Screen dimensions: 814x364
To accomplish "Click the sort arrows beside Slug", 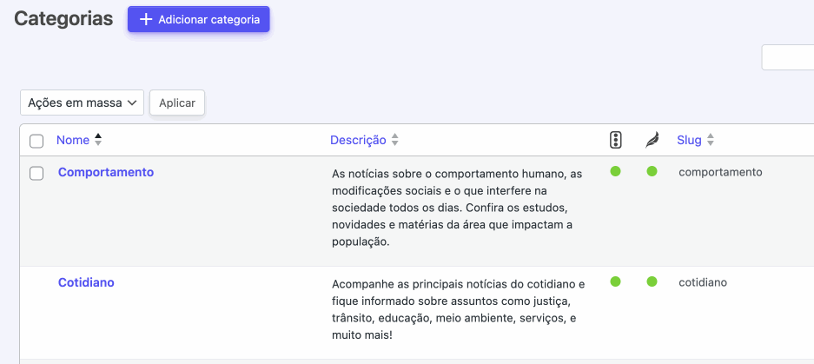I will (x=711, y=140).
